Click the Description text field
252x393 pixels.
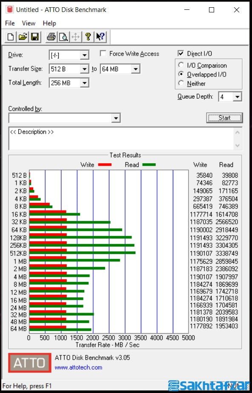point(121,138)
